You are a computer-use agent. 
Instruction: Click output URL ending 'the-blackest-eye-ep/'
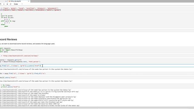pyautogui.click(x=31, y=102)
